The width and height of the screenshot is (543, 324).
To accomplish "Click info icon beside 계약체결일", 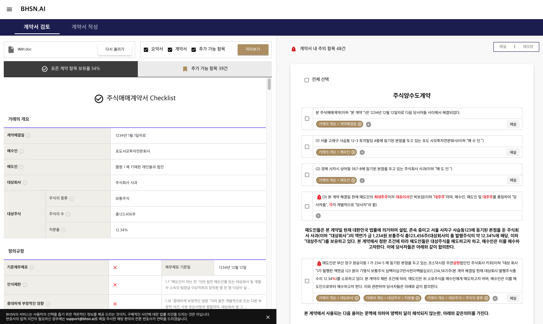I will (29, 135).
